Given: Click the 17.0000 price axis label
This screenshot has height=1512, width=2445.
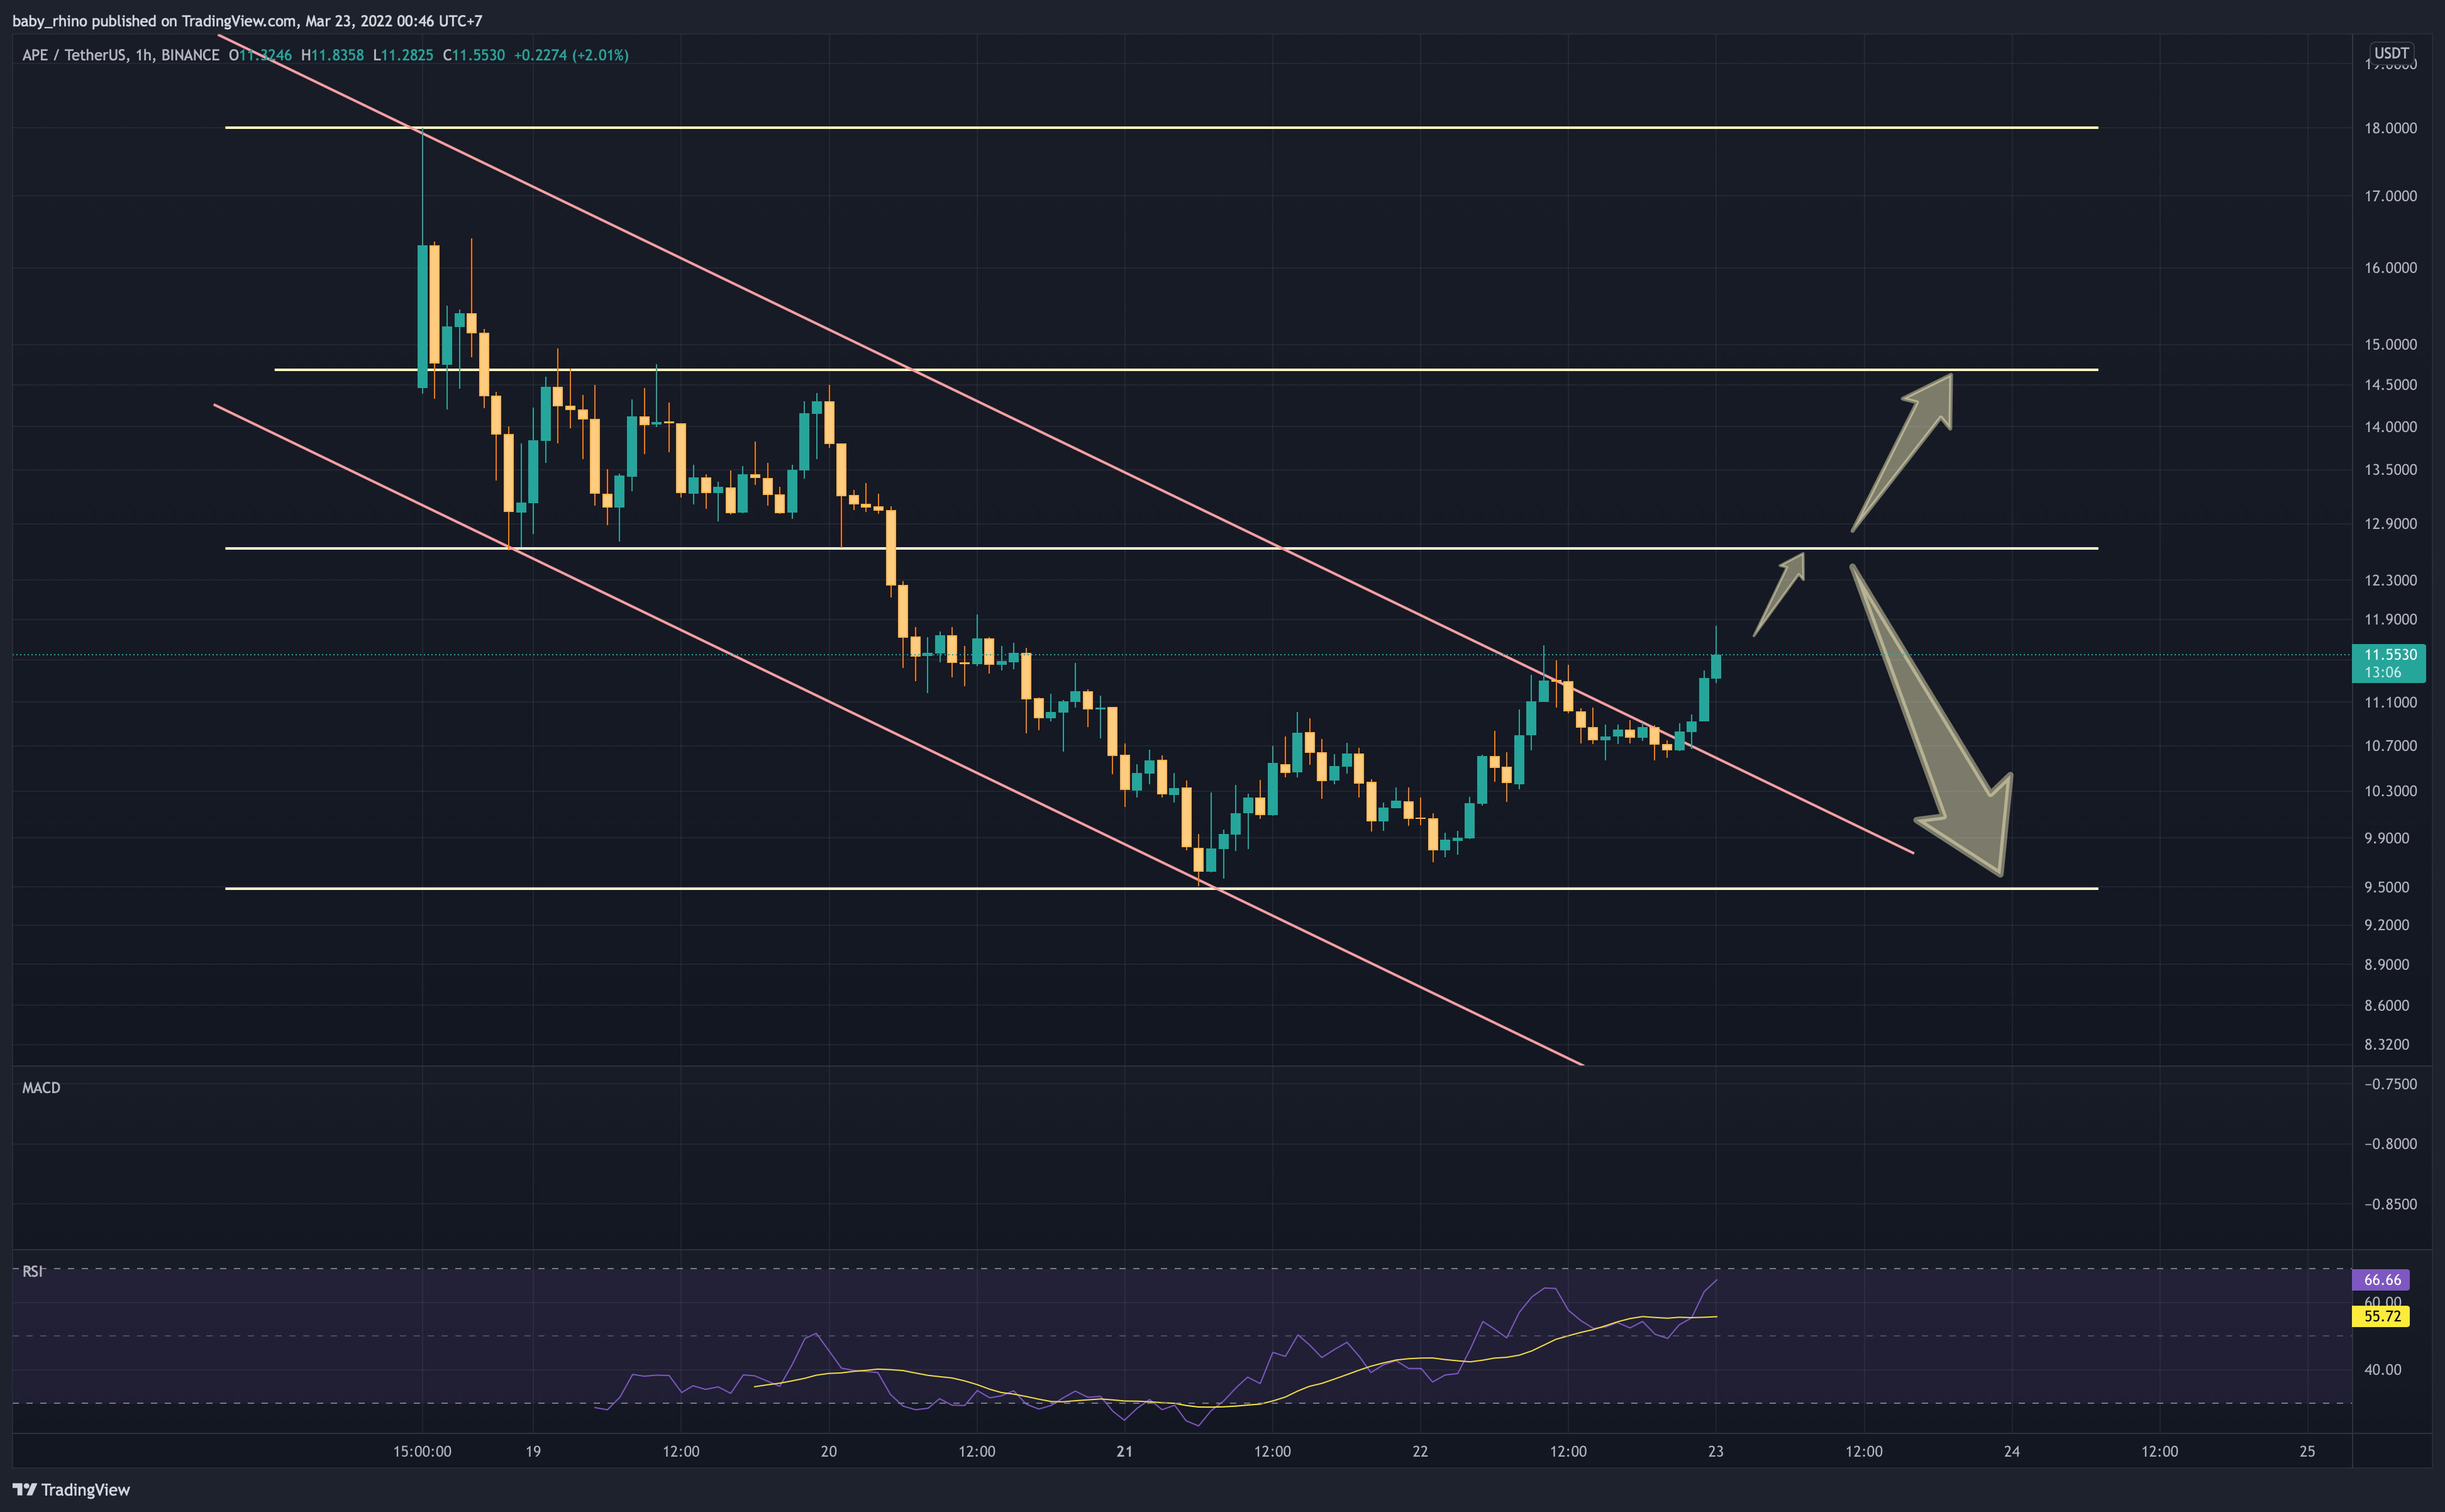Looking at the screenshot, I should pyautogui.click(x=2390, y=196).
